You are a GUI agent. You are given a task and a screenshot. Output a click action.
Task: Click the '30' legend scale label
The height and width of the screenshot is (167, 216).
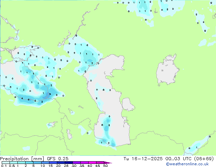pos(74,166)
